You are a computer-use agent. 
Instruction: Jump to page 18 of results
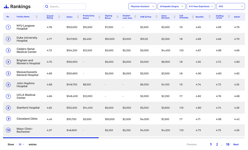click(x=227, y=144)
